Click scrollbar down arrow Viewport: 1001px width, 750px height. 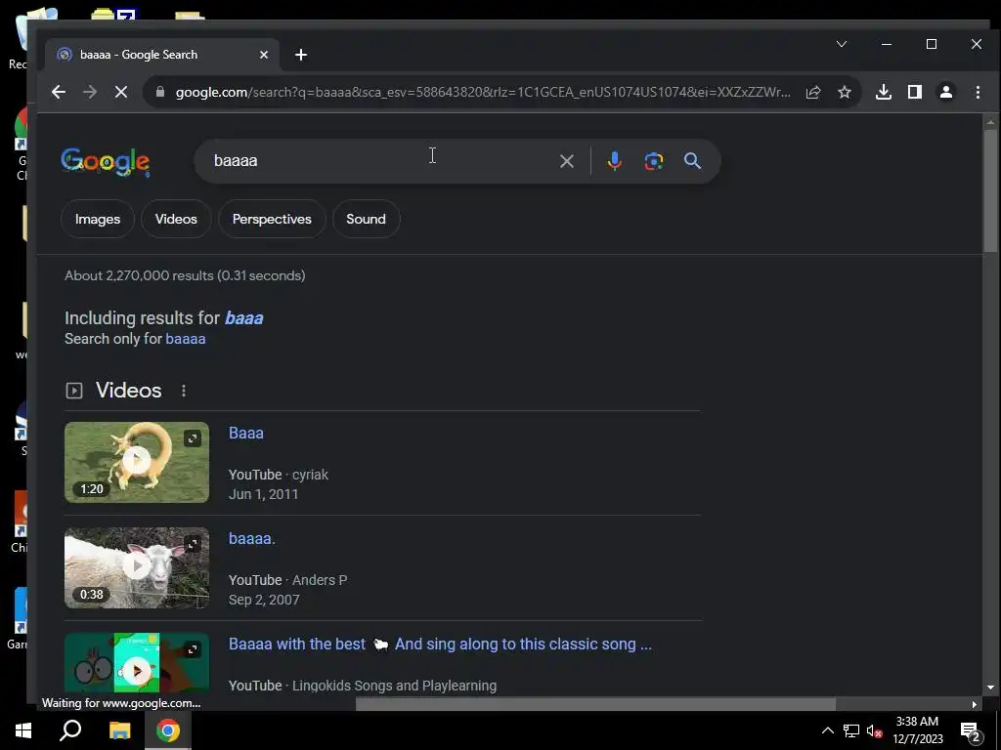tap(990, 687)
